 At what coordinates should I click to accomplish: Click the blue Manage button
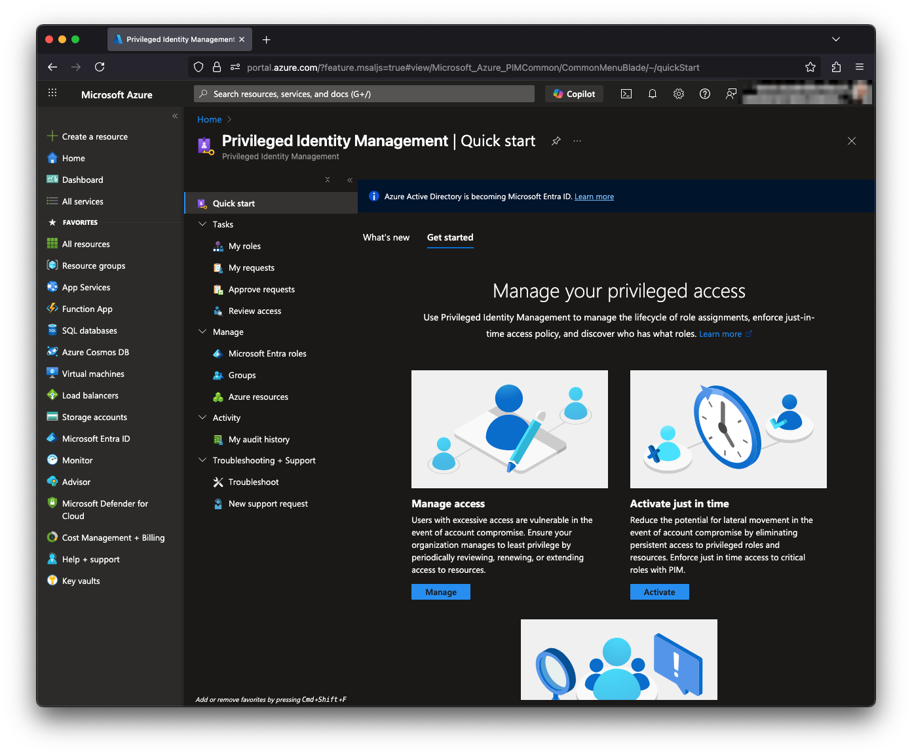440,592
